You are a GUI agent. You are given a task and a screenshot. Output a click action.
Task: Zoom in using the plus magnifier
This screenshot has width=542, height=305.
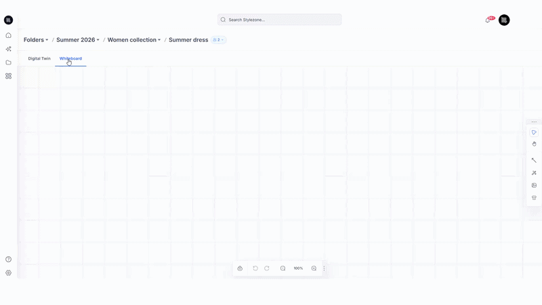314,268
